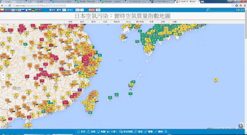Reload the page with refresh icon
247x135 pixels.
click(x=10, y=5)
